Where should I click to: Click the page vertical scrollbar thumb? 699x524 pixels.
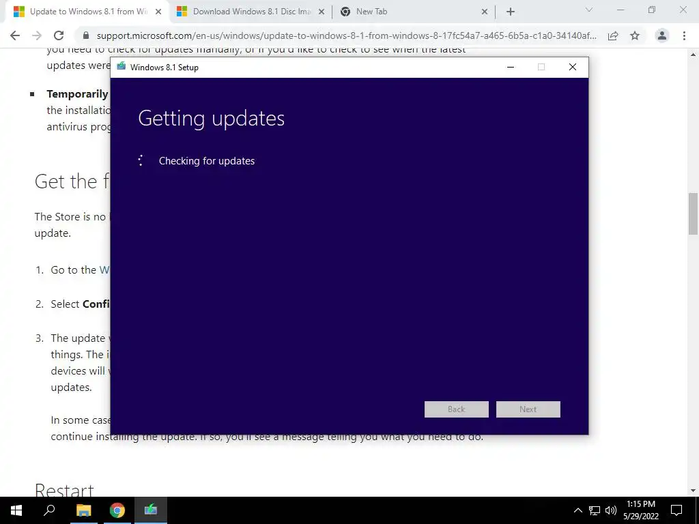pos(694,214)
